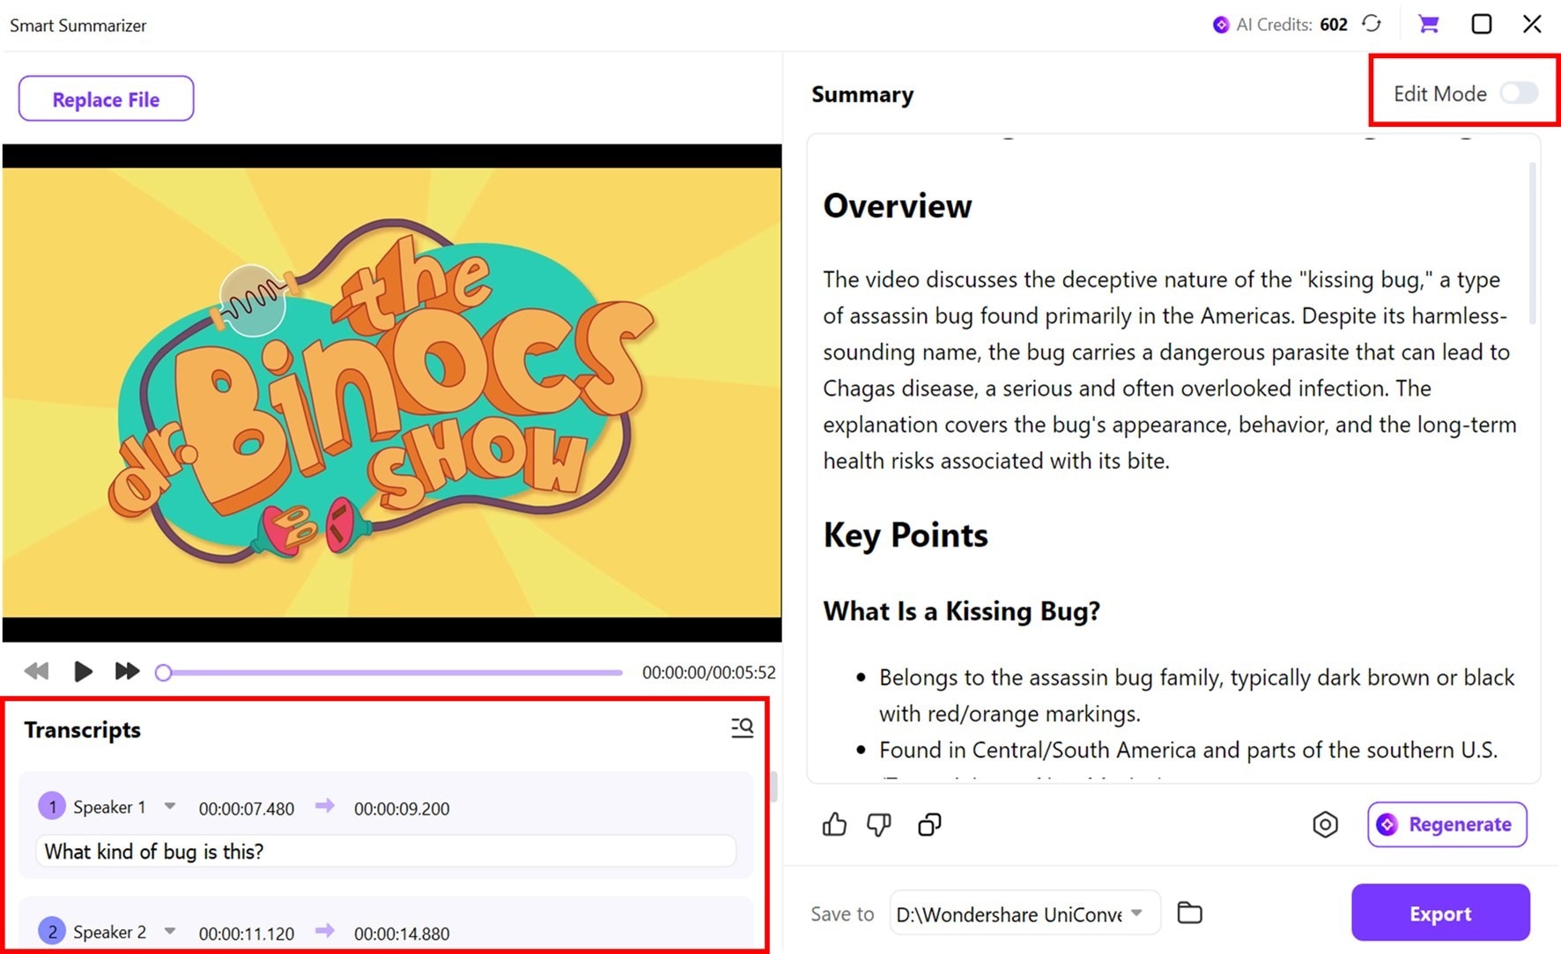Open the Speaker 2 label dropdown

[168, 931]
